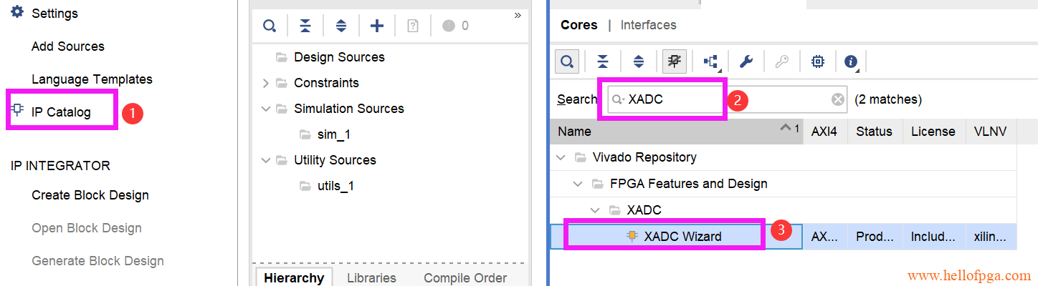Click the search icon in Sources toolbar
Viewport: 1038px width, 286px height.
pyautogui.click(x=269, y=26)
